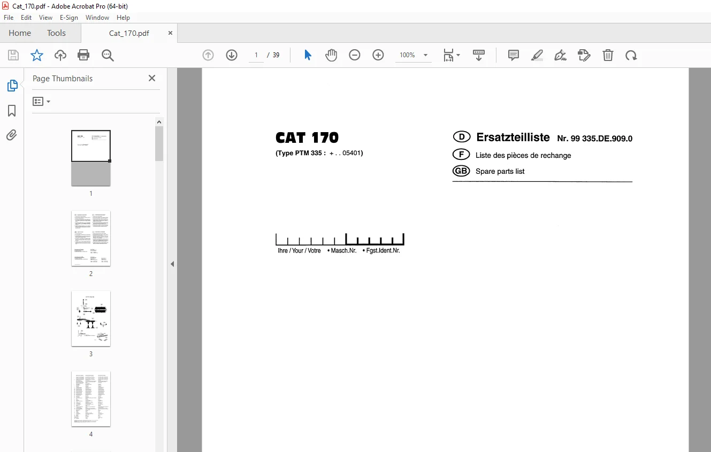The width and height of the screenshot is (711, 452).
Task: Zoom out with the minus icon
Action: click(x=355, y=55)
